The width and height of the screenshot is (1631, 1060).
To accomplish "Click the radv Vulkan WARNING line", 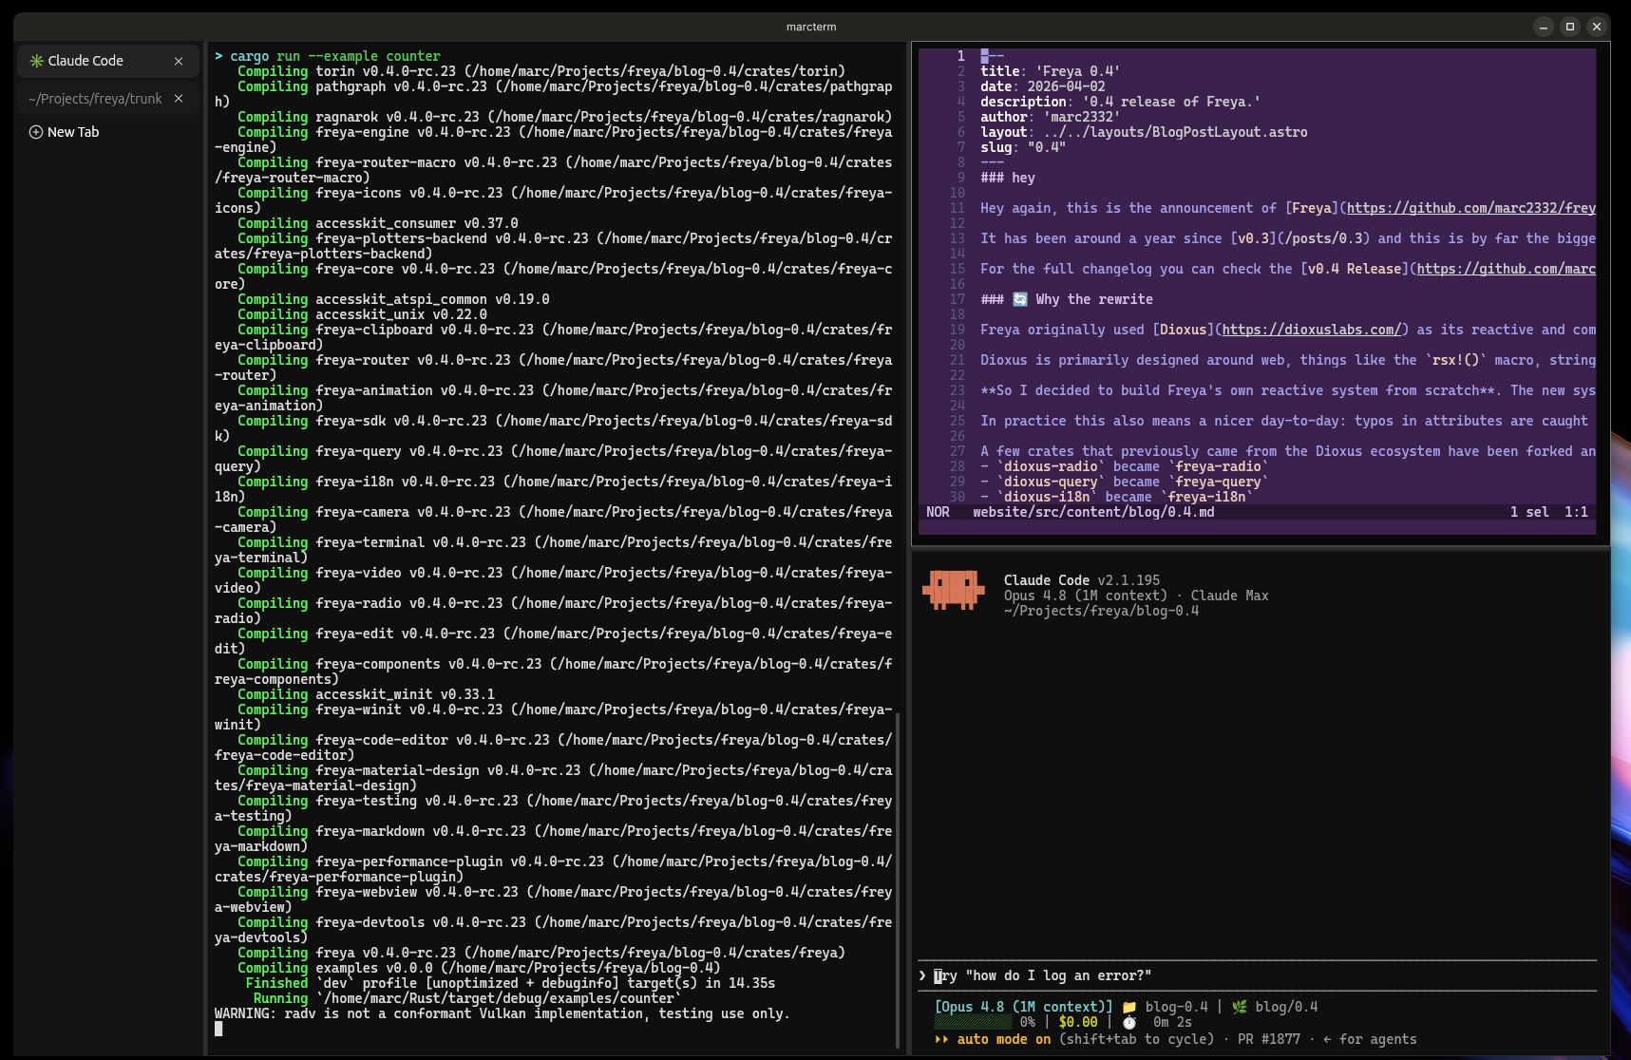I will click(x=502, y=1013).
